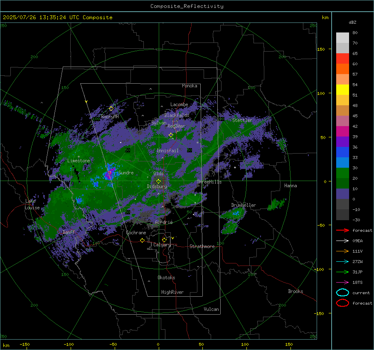Click the RedDeer city label

coord(176,126)
